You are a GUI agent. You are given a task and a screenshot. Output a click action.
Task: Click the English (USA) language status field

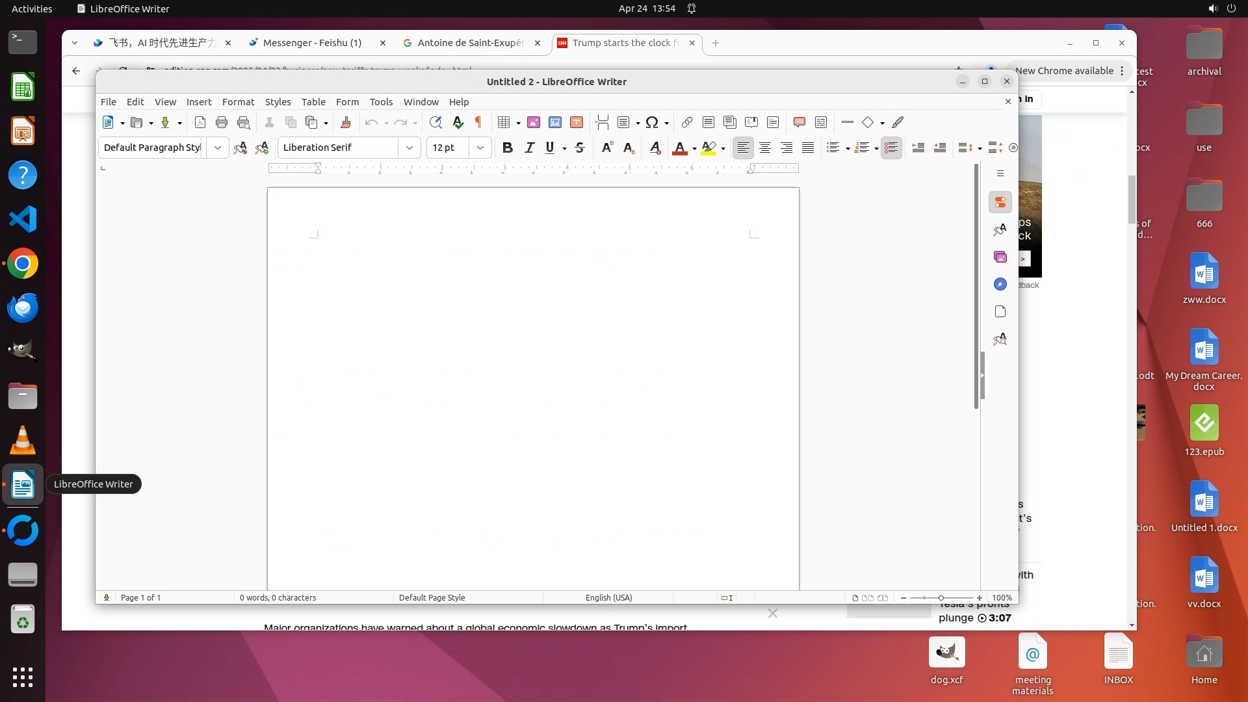(x=608, y=597)
